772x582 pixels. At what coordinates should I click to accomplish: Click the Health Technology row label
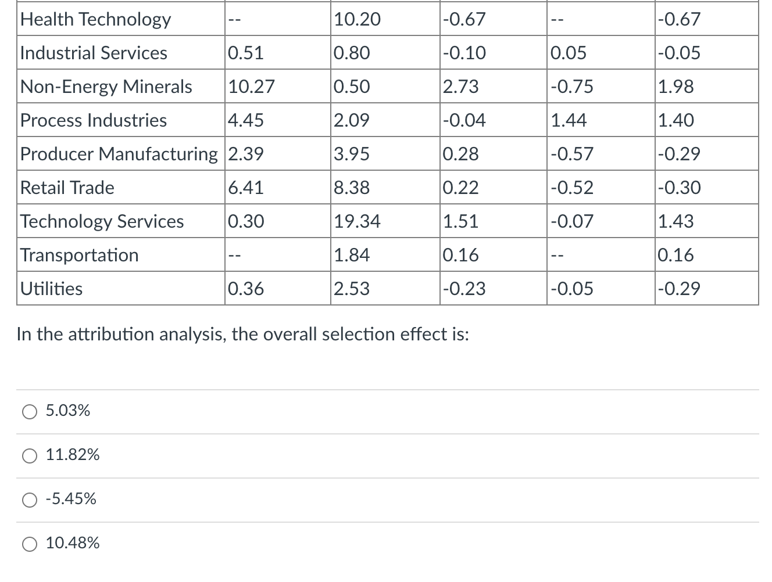[x=95, y=19]
